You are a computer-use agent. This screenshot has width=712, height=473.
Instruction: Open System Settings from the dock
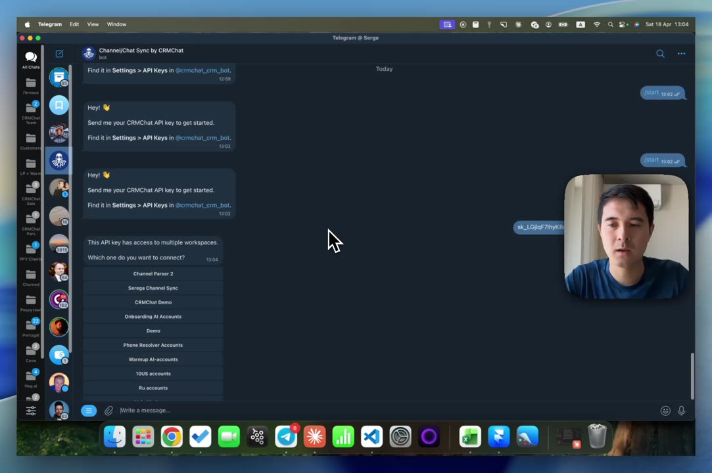[400, 437]
